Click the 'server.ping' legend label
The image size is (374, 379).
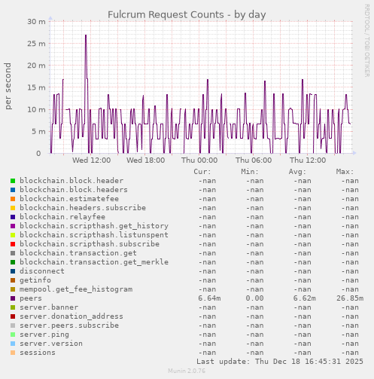44,335
